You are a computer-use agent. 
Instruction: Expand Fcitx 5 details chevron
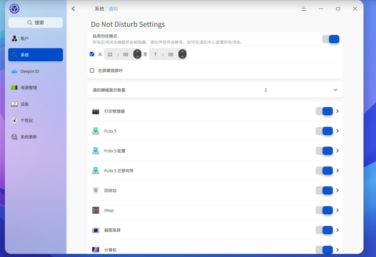tap(338, 131)
